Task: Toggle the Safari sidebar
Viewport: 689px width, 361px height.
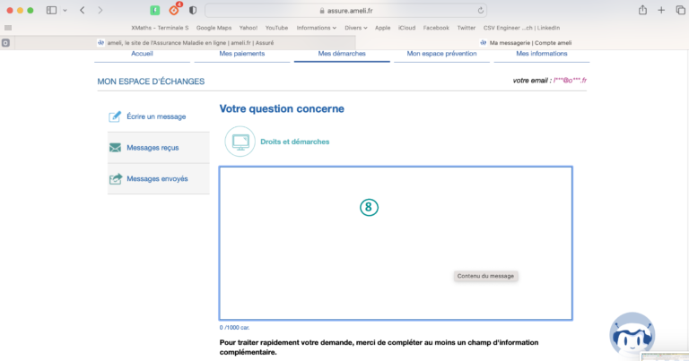Action: [x=51, y=10]
